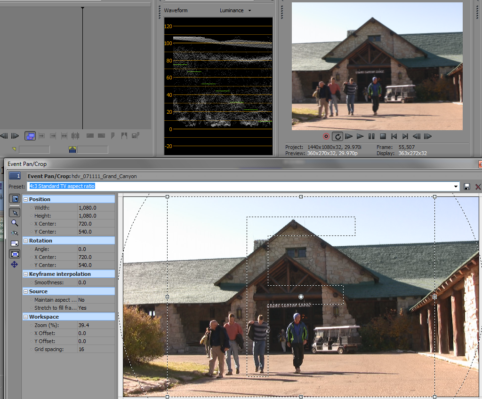The width and height of the screenshot is (482, 399).
Task: Click Rotation Angle value 0.0
Action: pos(96,249)
